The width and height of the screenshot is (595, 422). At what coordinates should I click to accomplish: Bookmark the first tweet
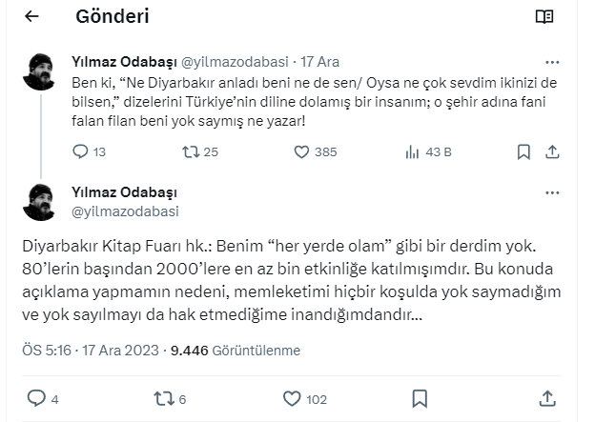pos(523,151)
